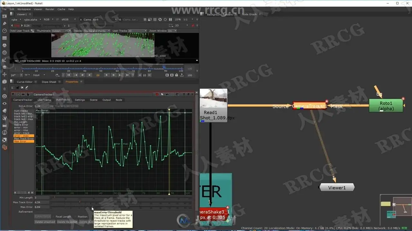
Task: Open the RGB display channel dropdown
Action: [x=49, y=20]
